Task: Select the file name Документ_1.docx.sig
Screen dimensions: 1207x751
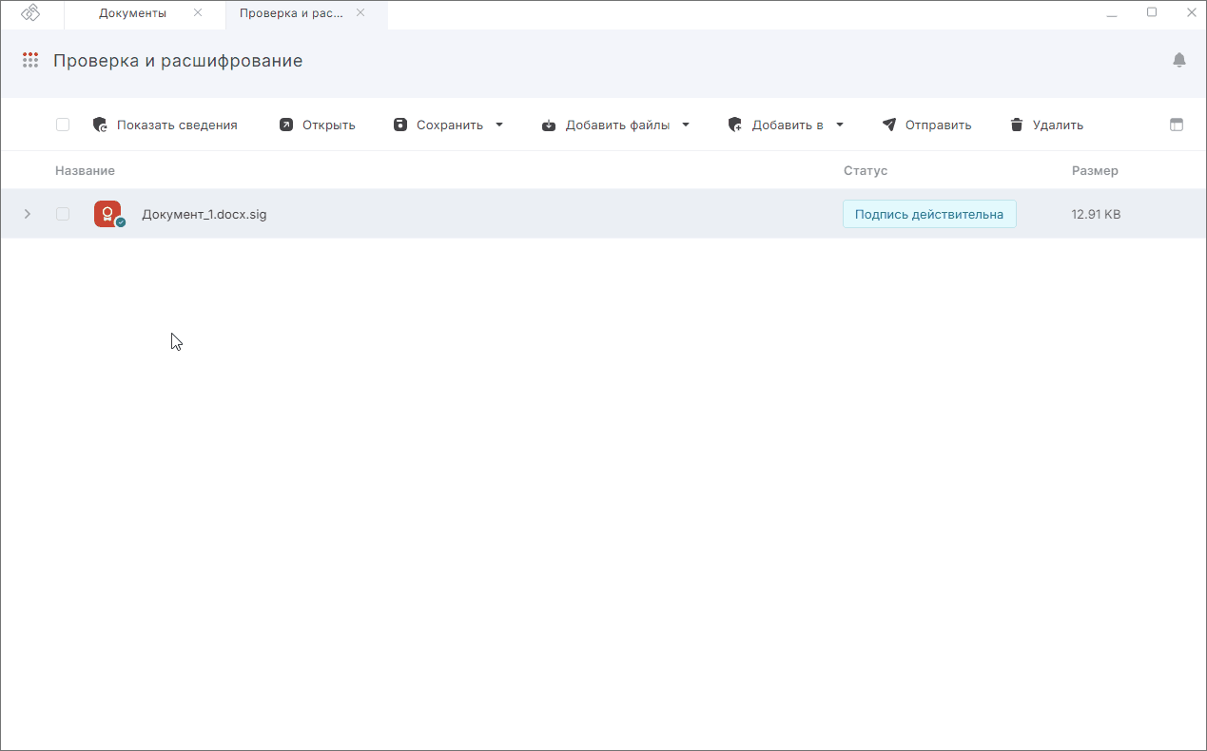Action: click(204, 214)
